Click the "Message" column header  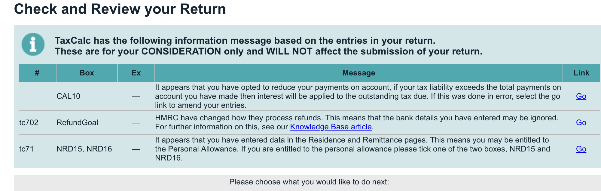coord(358,73)
